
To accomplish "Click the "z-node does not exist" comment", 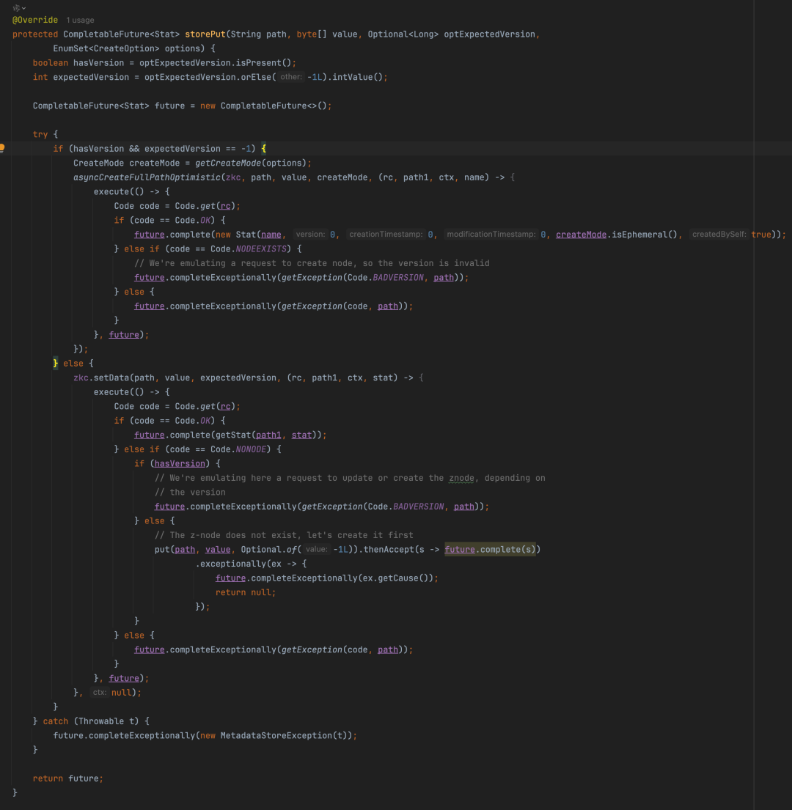I will pyautogui.click(x=284, y=535).
